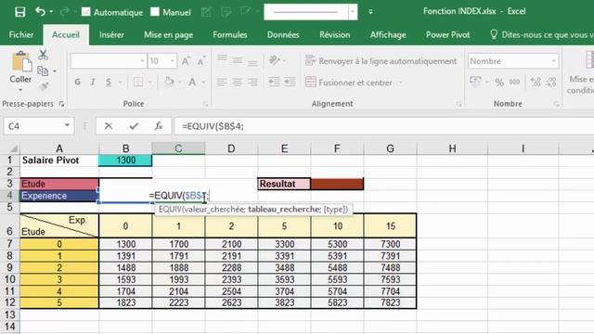Viewport: 594px width, 334px height.
Task: Switch to the Données tab
Action: coord(283,35)
